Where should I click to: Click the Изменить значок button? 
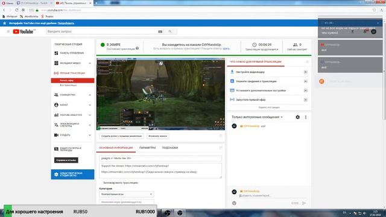pyautogui.click(x=157, y=136)
